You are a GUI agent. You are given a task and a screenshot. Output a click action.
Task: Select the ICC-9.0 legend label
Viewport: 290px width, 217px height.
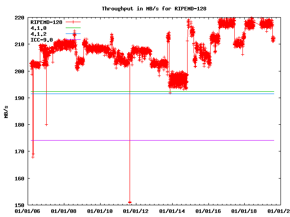[x=41, y=40]
